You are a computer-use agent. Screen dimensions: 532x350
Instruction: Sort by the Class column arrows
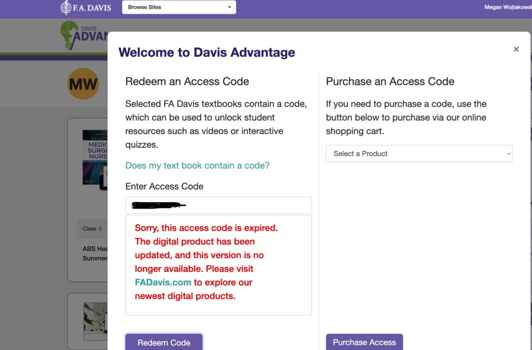100,229
